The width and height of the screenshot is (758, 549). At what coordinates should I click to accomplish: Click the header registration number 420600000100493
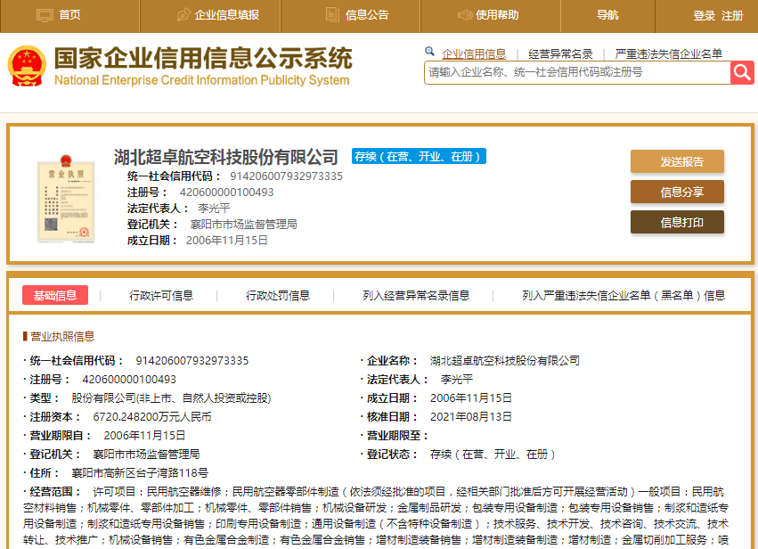(227, 192)
